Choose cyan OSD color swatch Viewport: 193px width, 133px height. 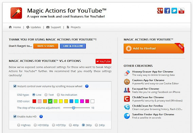pyautogui.click(x=77, y=101)
